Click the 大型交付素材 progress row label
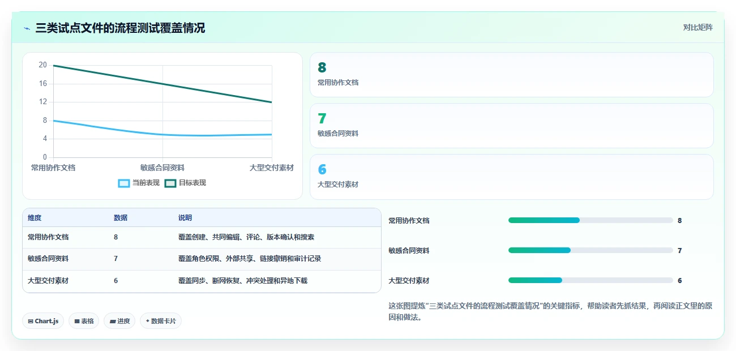 pyautogui.click(x=409, y=280)
